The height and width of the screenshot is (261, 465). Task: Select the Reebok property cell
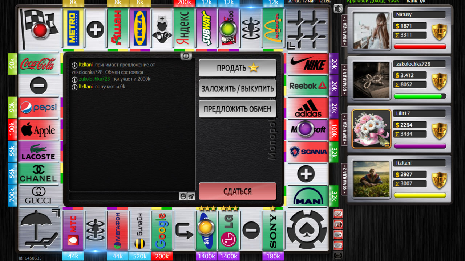(x=308, y=86)
